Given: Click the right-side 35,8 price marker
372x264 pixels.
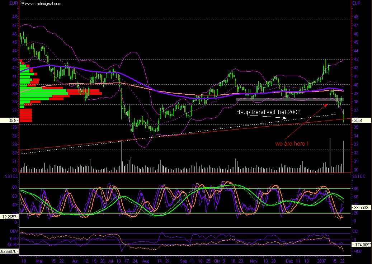Looking at the screenshot, I should [359, 121].
